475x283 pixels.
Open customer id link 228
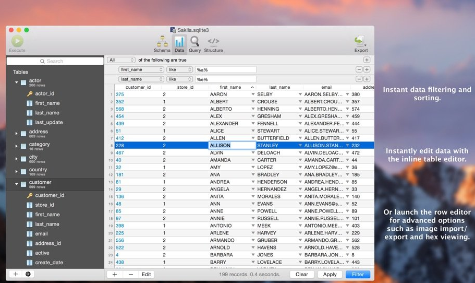(119, 145)
